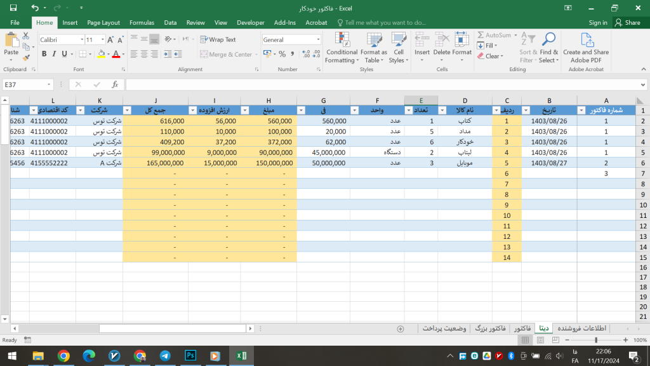
Task: Switch to the Formulas ribbon tab
Action: 142,22
